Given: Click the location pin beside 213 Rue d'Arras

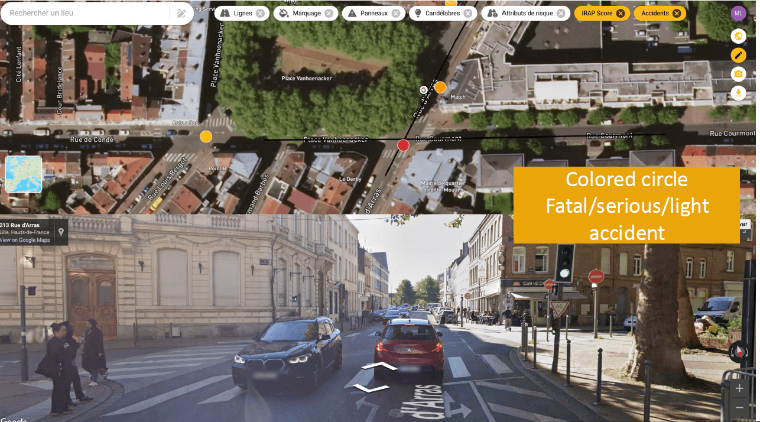Looking at the screenshot, I should click(60, 232).
